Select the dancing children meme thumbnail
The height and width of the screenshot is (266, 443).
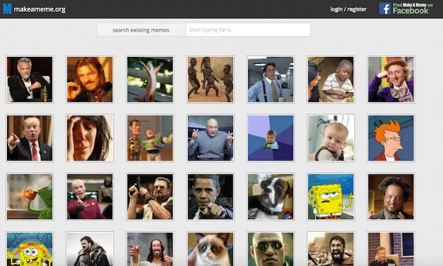pyautogui.click(x=211, y=80)
